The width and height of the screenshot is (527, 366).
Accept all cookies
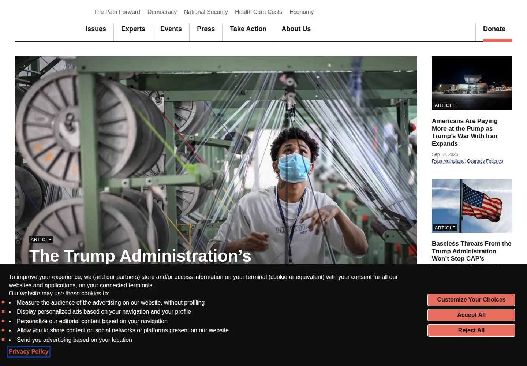click(x=471, y=315)
